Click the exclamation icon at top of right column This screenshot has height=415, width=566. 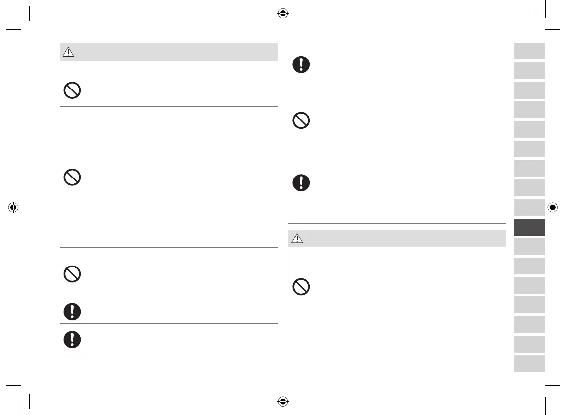click(301, 65)
